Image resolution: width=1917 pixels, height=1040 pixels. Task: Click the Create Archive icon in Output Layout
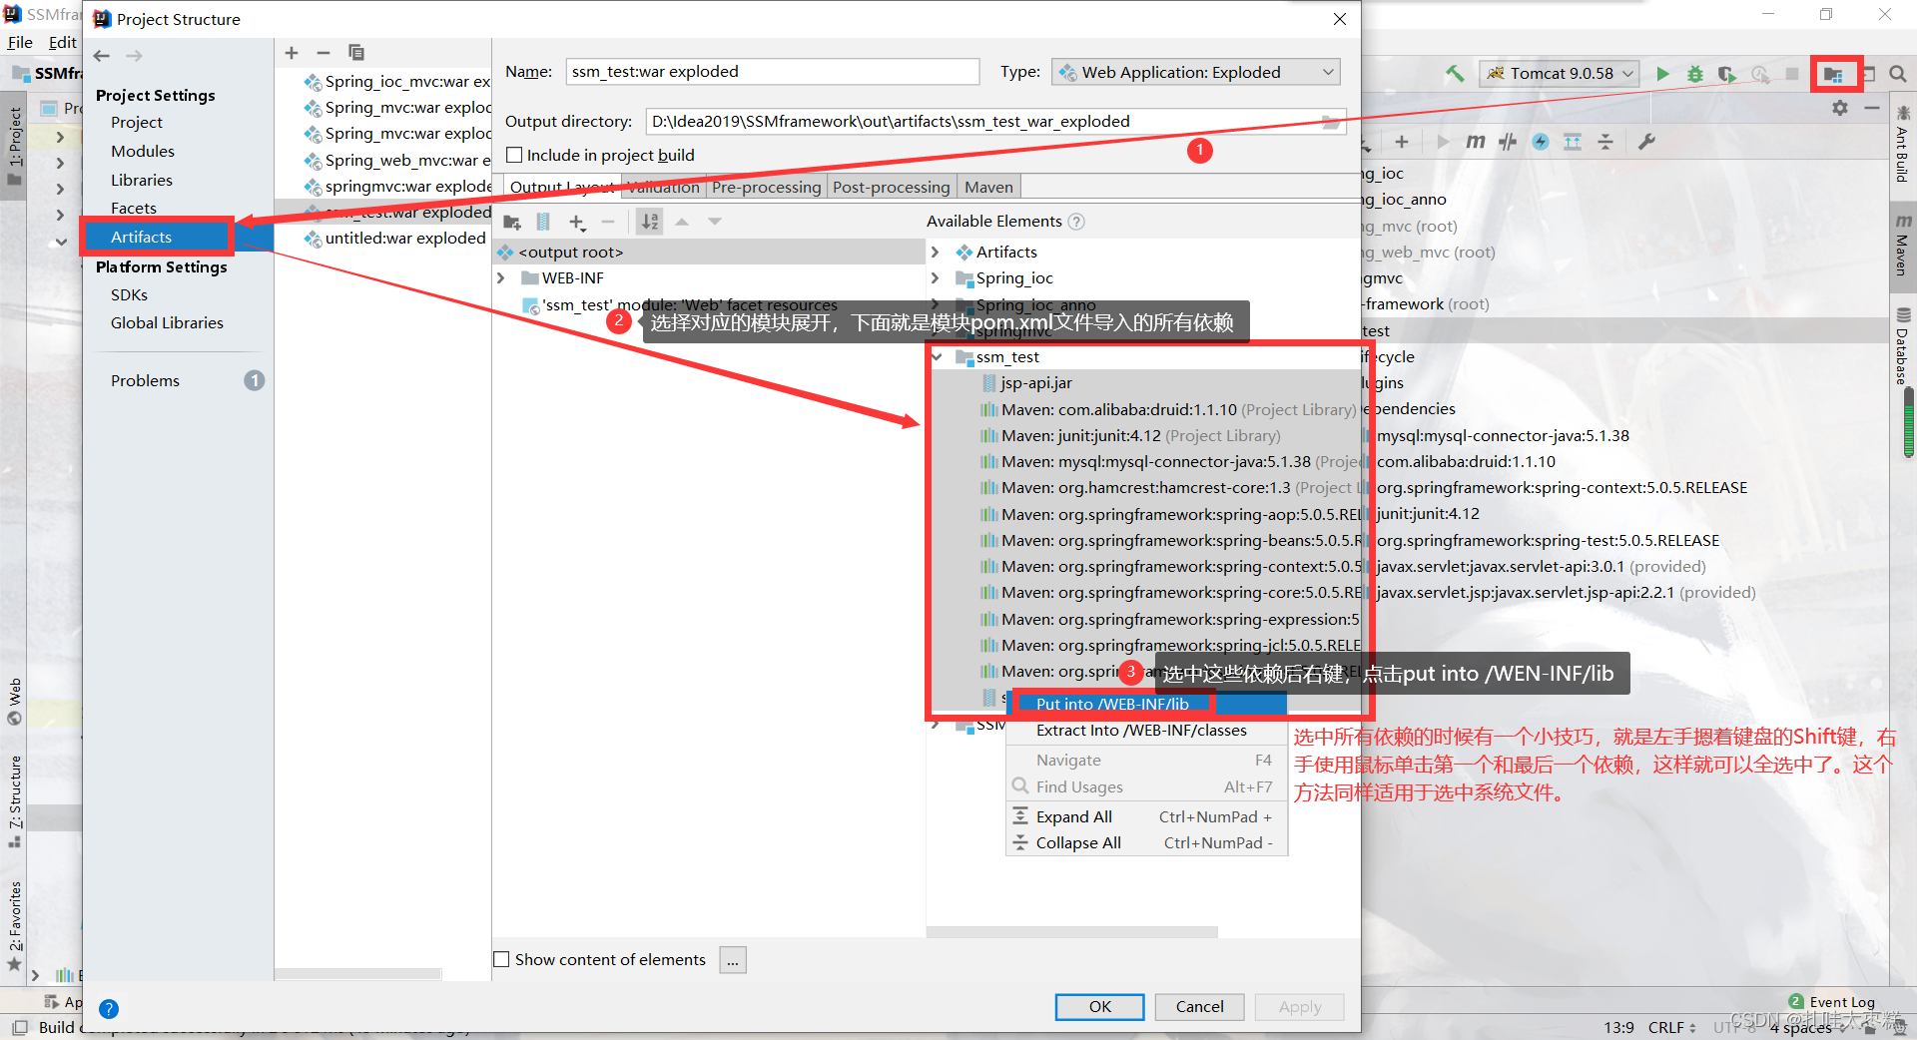(543, 222)
